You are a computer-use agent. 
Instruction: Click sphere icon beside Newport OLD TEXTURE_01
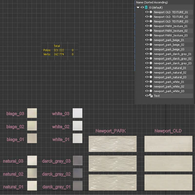[151, 12]
